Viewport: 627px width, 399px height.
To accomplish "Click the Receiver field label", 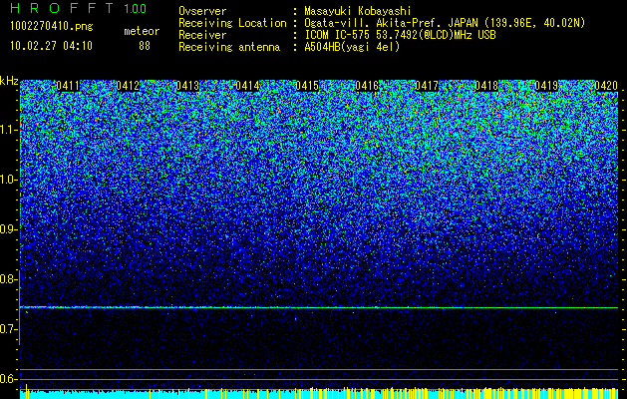I will pos(202,35).
